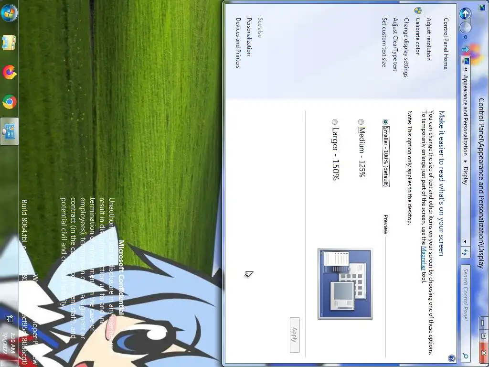Launch Google Chrome from the taskbar

tap(10, 102)
